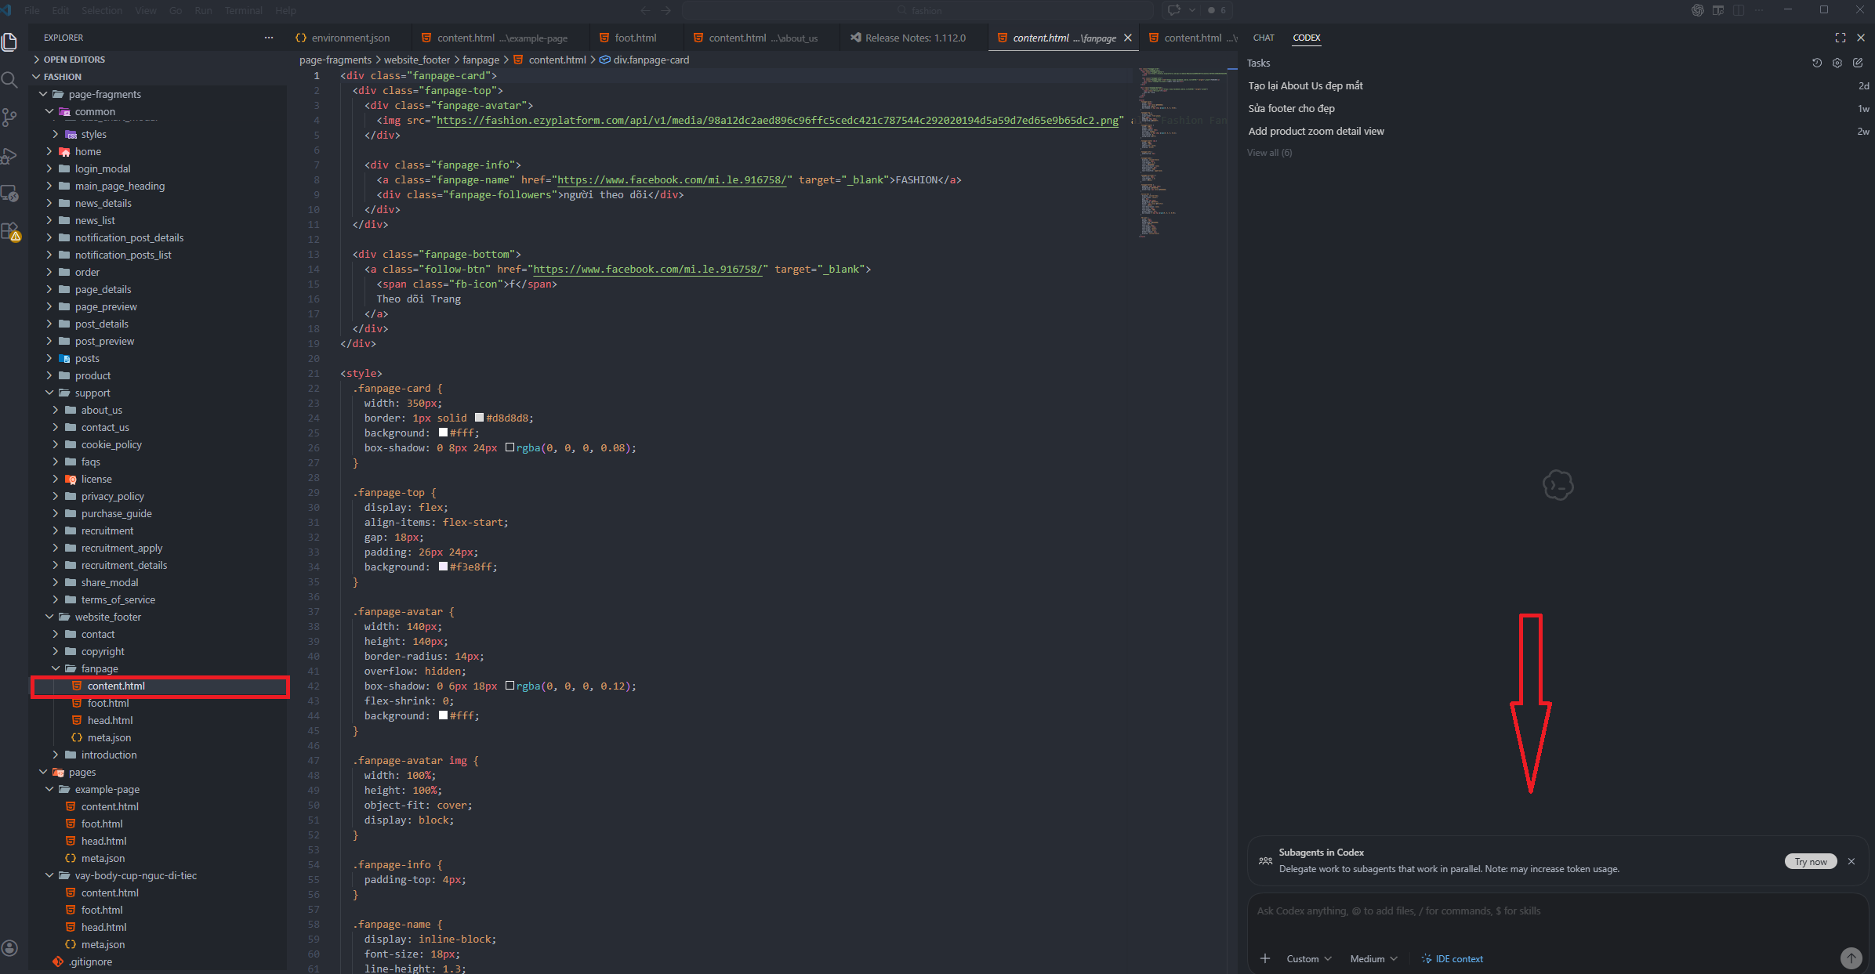Viewport: 1875px width, 974px height.
Task: Open the ChatGPT Codex icon in title bar
Action: click(1697, 10)
